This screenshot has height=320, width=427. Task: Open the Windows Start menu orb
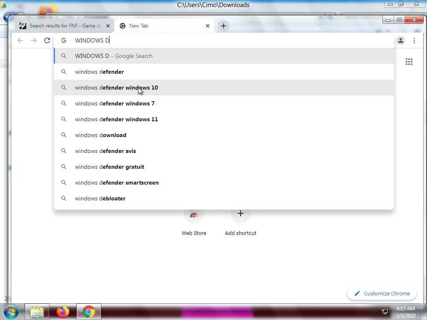tap(11, 312)
